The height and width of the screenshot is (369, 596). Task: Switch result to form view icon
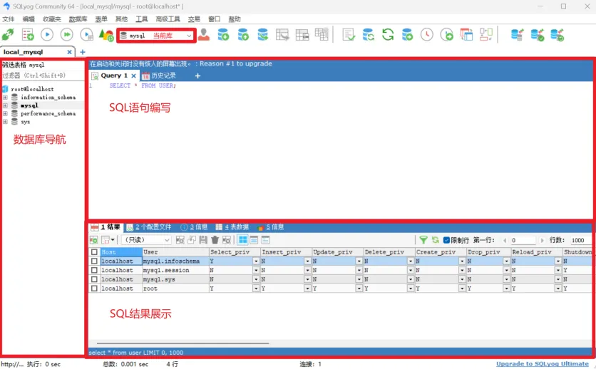click(x=254, y=239)
